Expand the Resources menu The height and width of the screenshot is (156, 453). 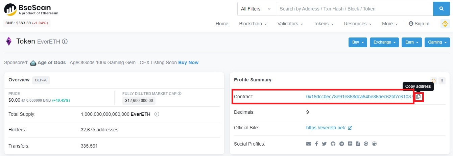coord(358,24)
